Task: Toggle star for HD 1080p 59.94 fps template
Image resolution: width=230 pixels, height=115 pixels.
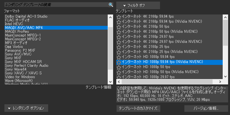Action: (x=119, y=57)
